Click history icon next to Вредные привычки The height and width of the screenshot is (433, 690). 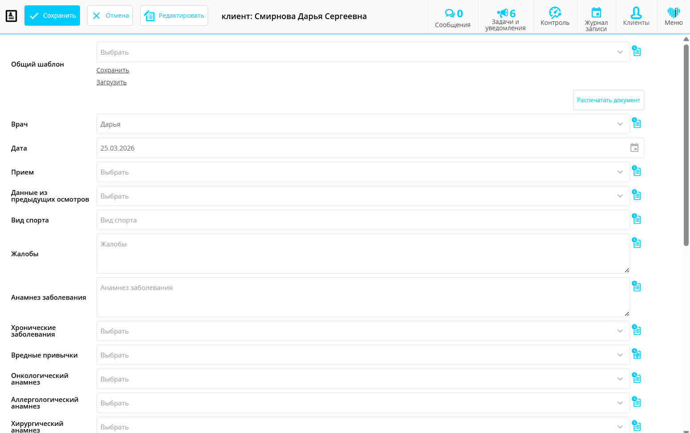coord(637,354)
